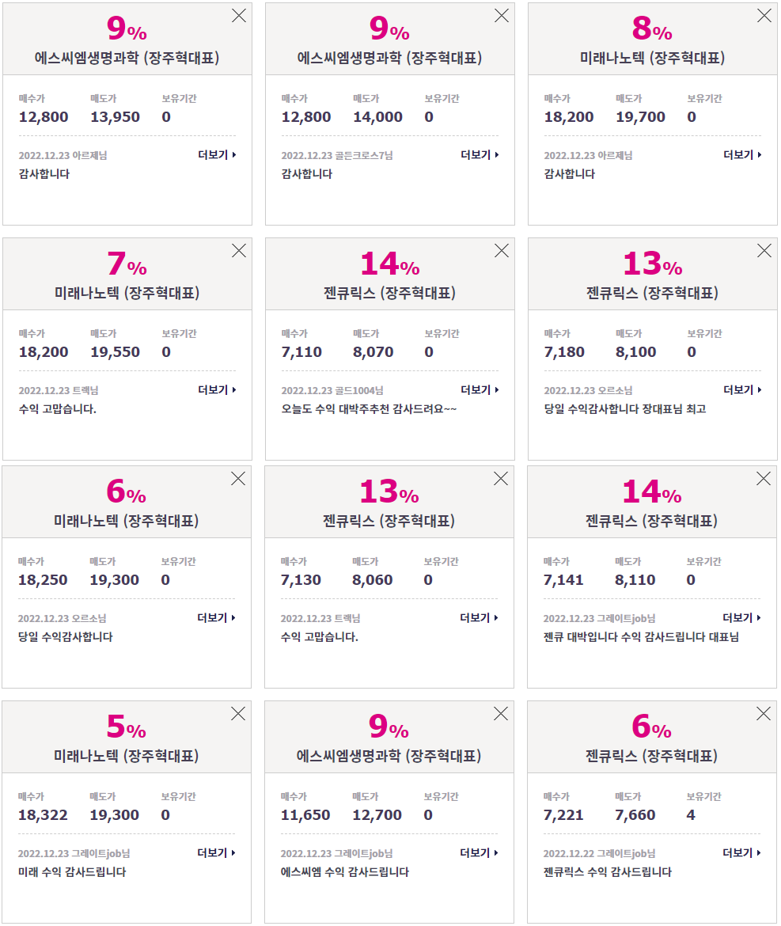Open 더보기 on 에스씨엠 수익 감사드립니다 review
781x926 pixels.
coord(480,852)
